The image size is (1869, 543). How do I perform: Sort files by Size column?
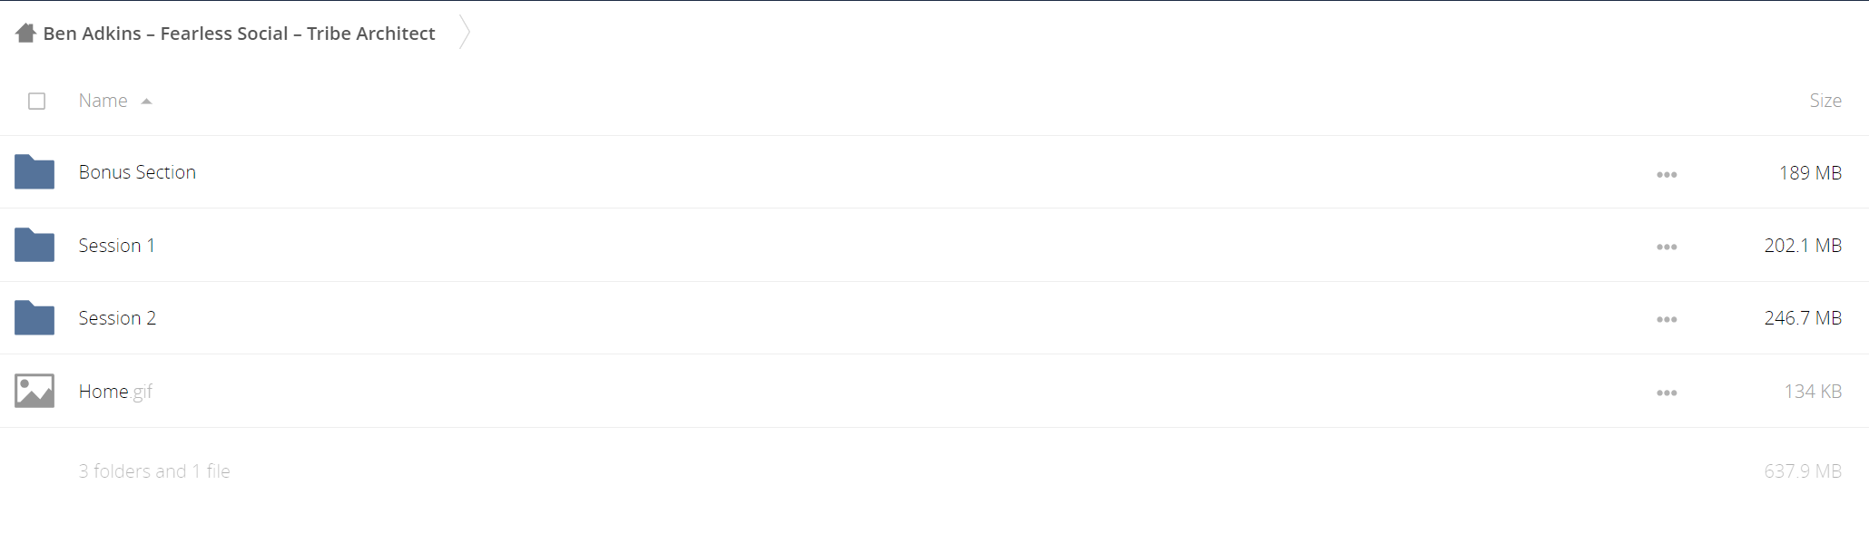pos(1825,101)
